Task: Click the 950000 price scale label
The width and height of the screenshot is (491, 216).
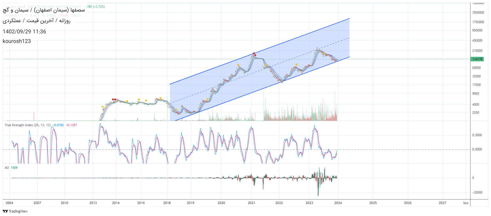Action: (477, 30)
